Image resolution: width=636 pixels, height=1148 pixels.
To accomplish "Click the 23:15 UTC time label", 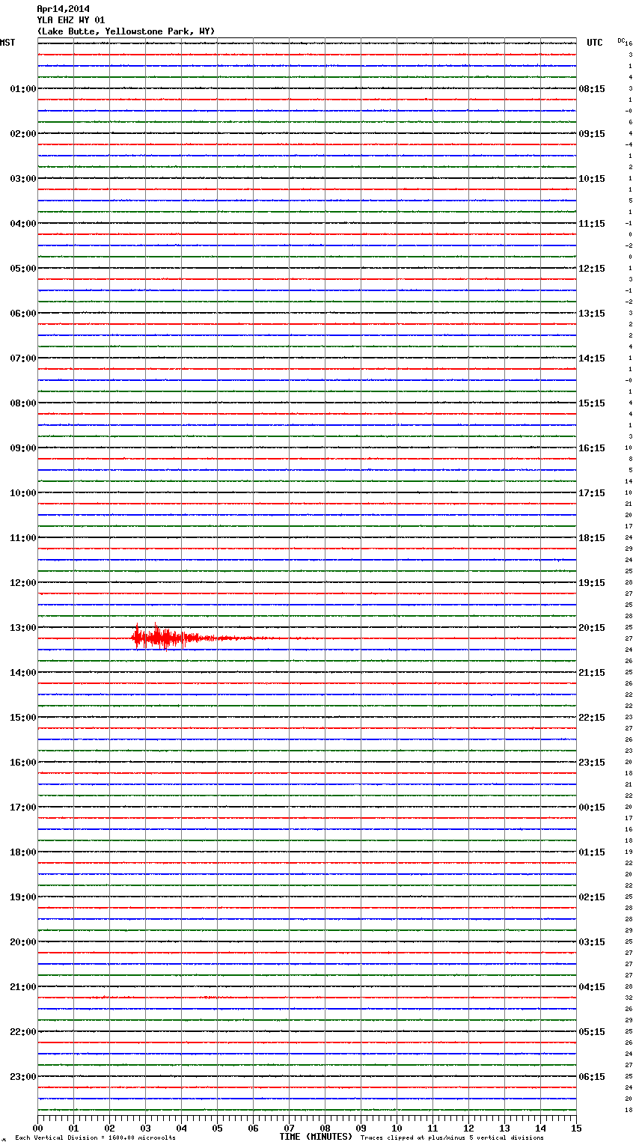I will [x=592, y=763].
